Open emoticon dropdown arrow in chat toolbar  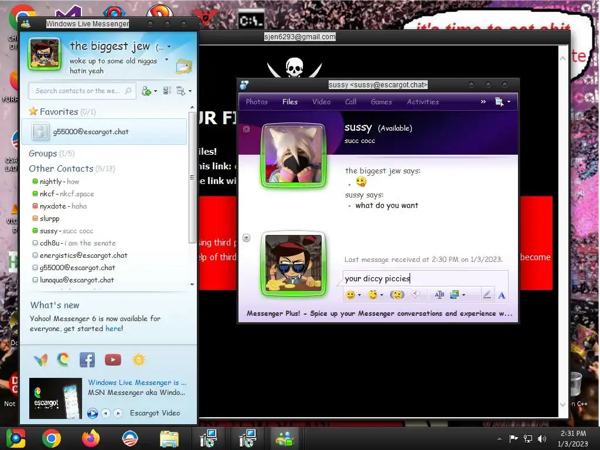(359, 295)
